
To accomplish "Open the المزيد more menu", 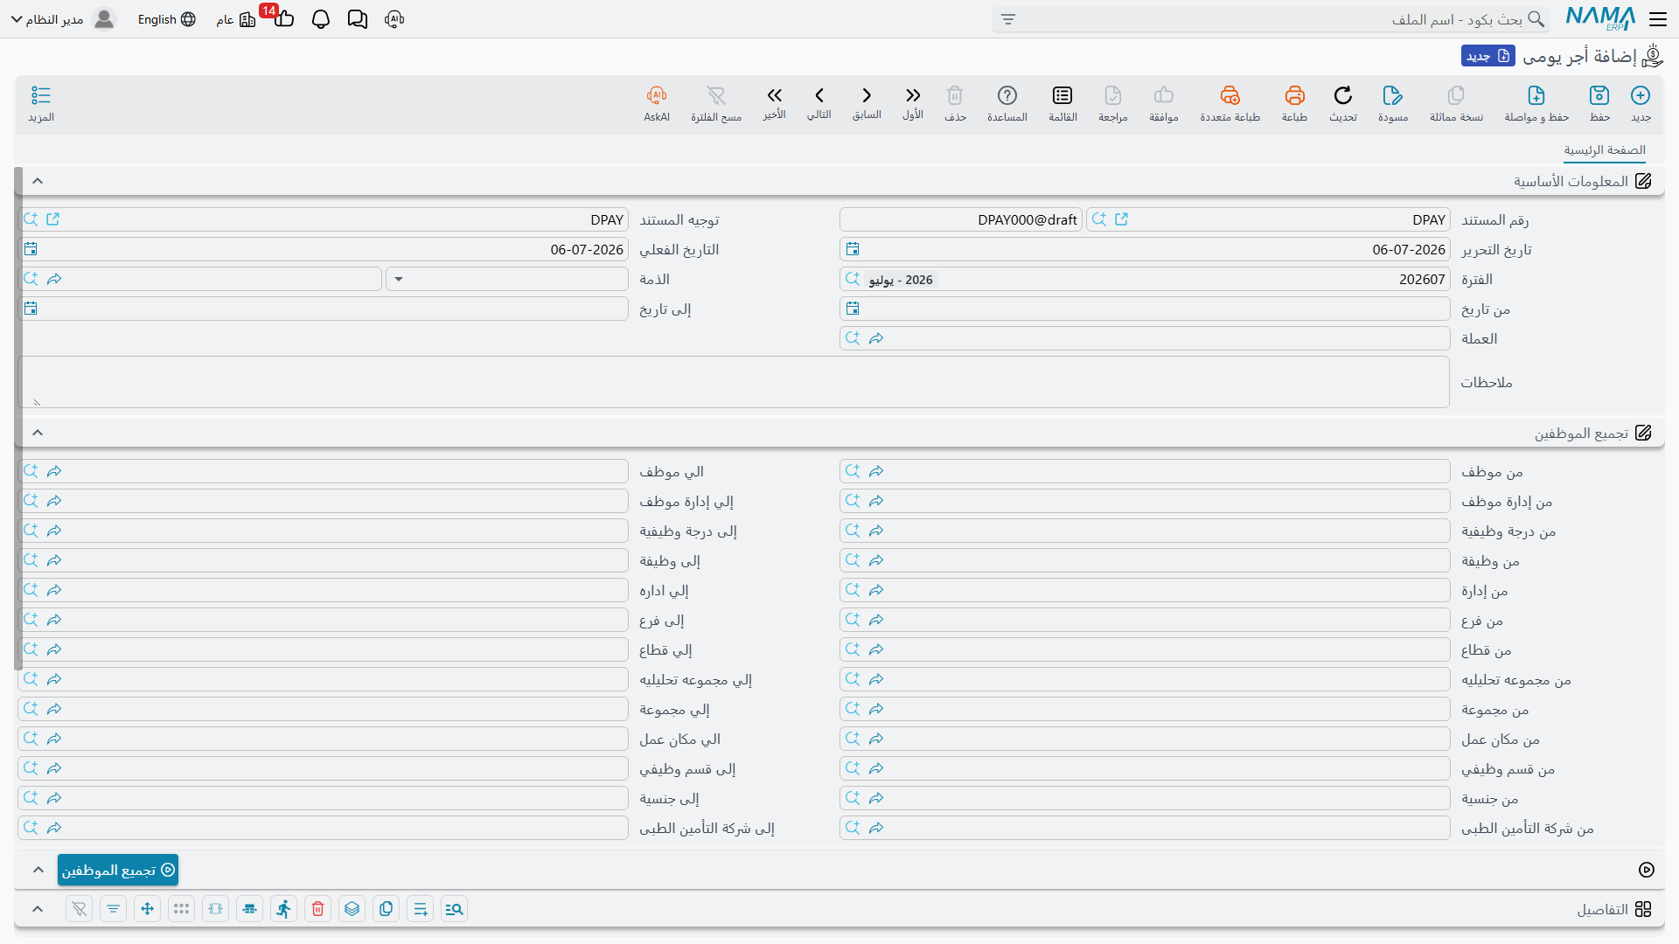I will click(x=41, y=103).
